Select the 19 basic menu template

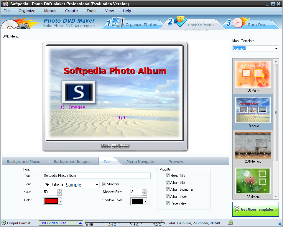tap(253, 112)
